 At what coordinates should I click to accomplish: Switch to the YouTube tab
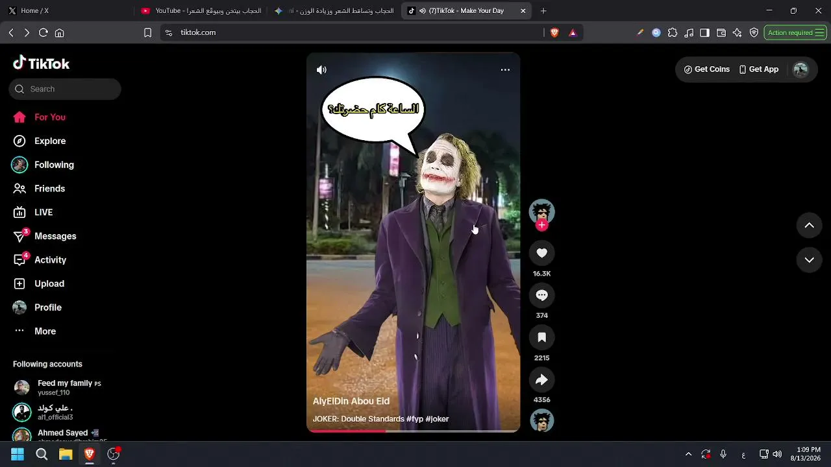point(201,10)
